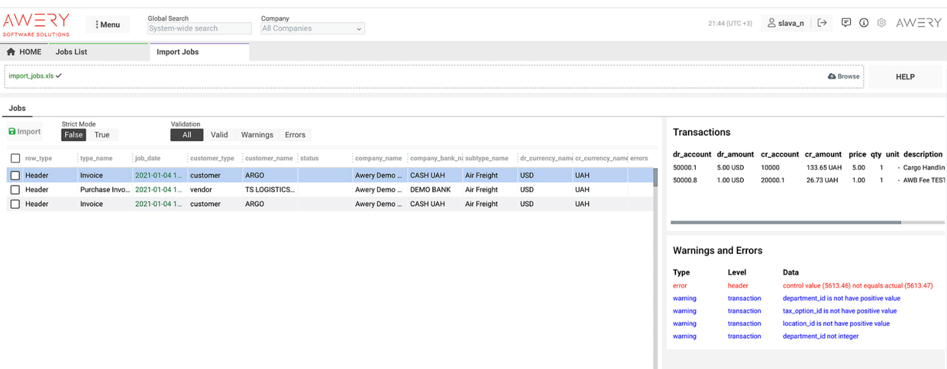Sort by company_name column header
Image resolution: width=947 pixels, height=369 pixels.
click(378, 158)
